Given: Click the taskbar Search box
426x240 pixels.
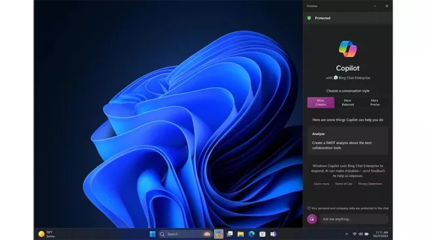Looking at the screenshot, I should pyautogui.click(x=185, y=234).
